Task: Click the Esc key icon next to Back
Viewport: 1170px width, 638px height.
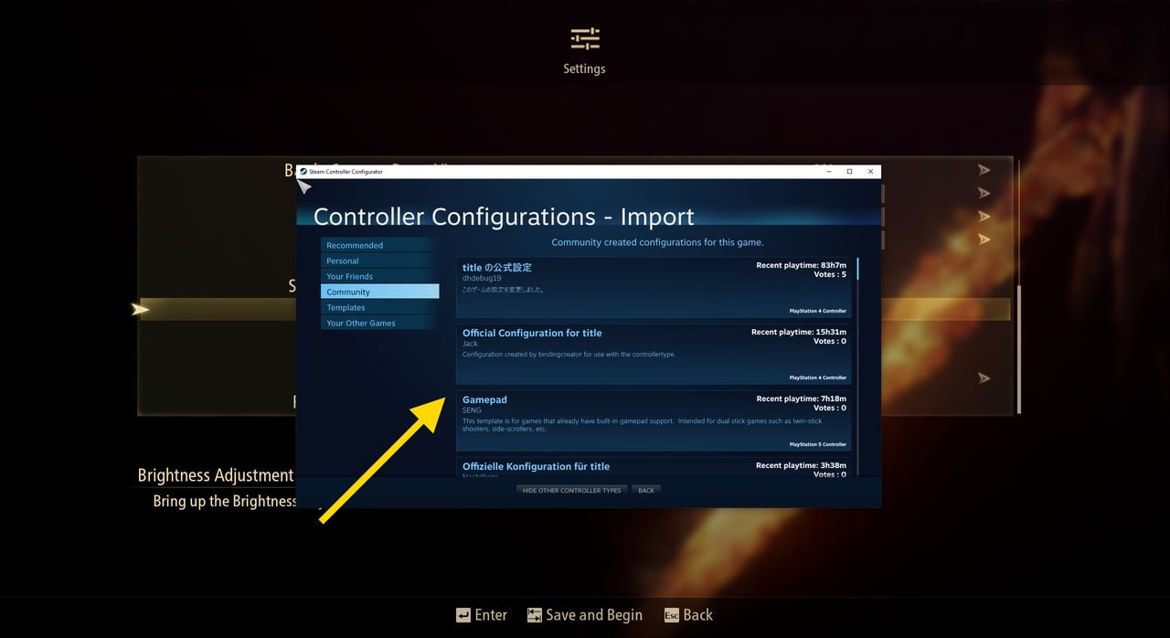Action: 671,615
